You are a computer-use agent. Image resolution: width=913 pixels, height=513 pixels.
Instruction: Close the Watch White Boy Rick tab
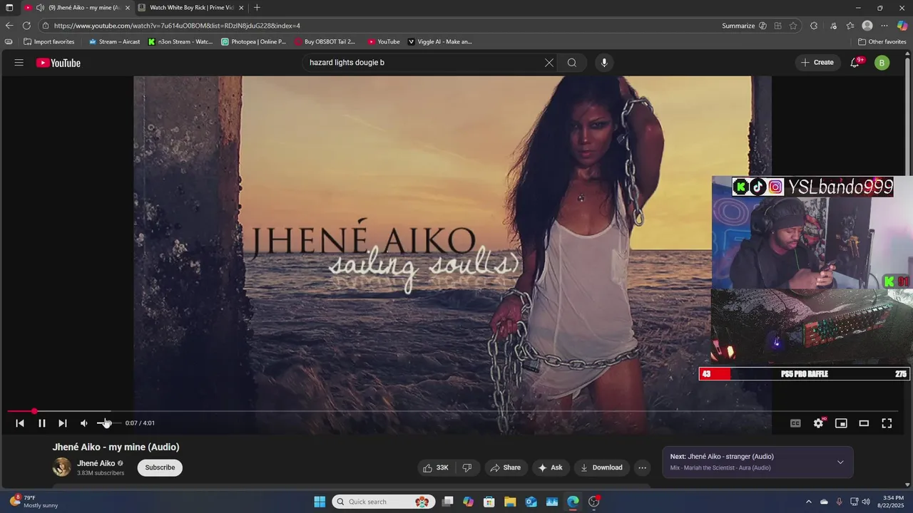[x=241, y=8]
